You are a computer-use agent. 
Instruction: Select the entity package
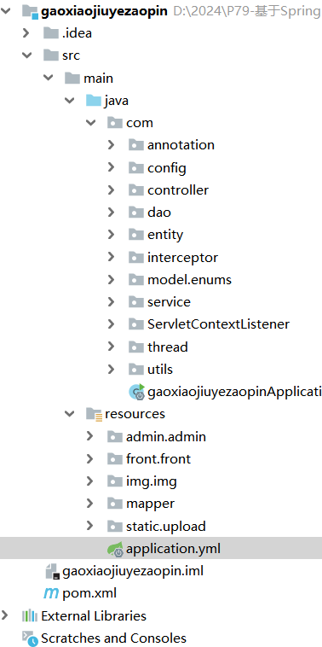(165, 235)
